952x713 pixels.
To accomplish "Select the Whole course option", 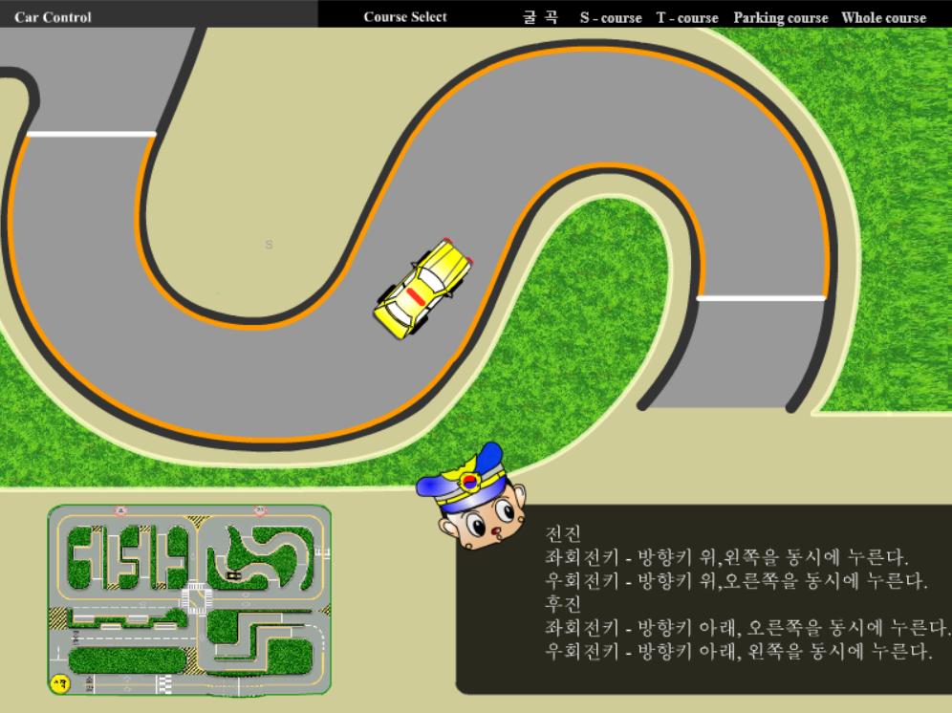I will (883, 17).
